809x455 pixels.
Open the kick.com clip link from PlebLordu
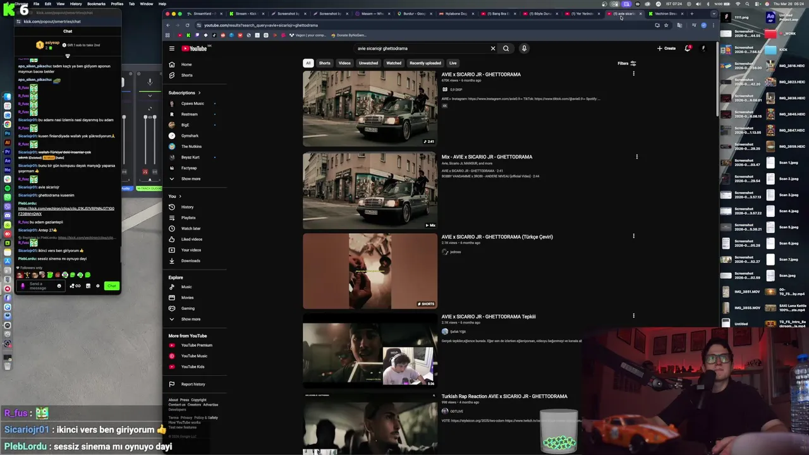(66, 211)
